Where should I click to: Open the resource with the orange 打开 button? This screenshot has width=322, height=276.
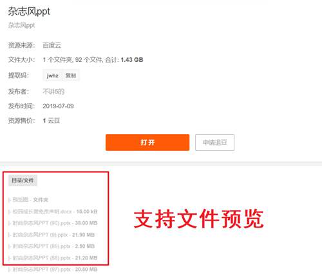147,143
